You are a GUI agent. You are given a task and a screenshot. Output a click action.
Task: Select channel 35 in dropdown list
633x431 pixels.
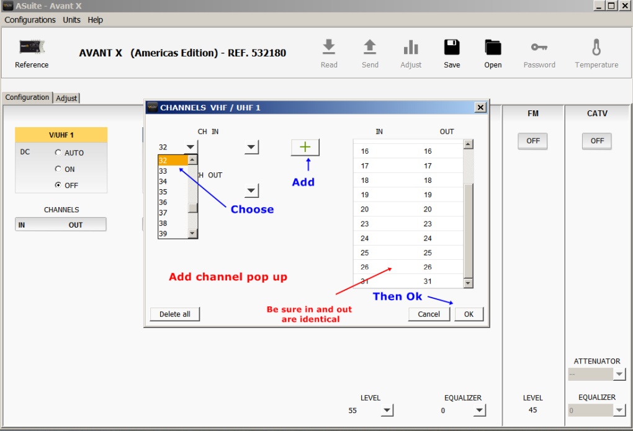tap(163, 192)
